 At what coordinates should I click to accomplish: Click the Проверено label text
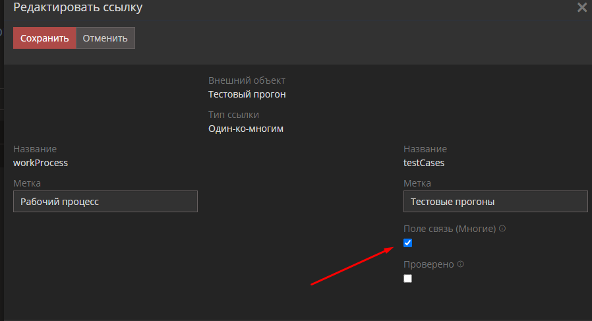coord(429,264)
